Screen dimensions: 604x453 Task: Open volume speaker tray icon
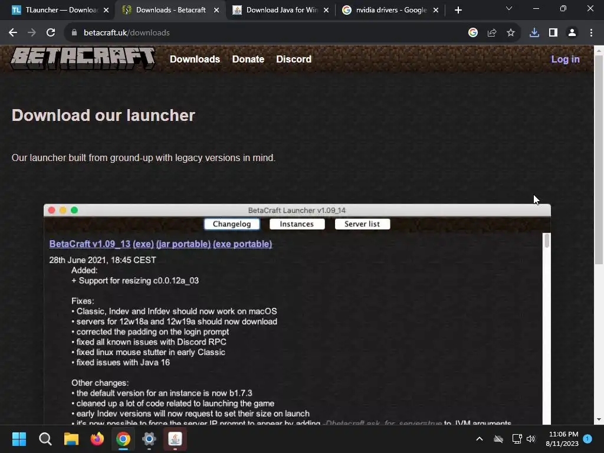point(531,439)
